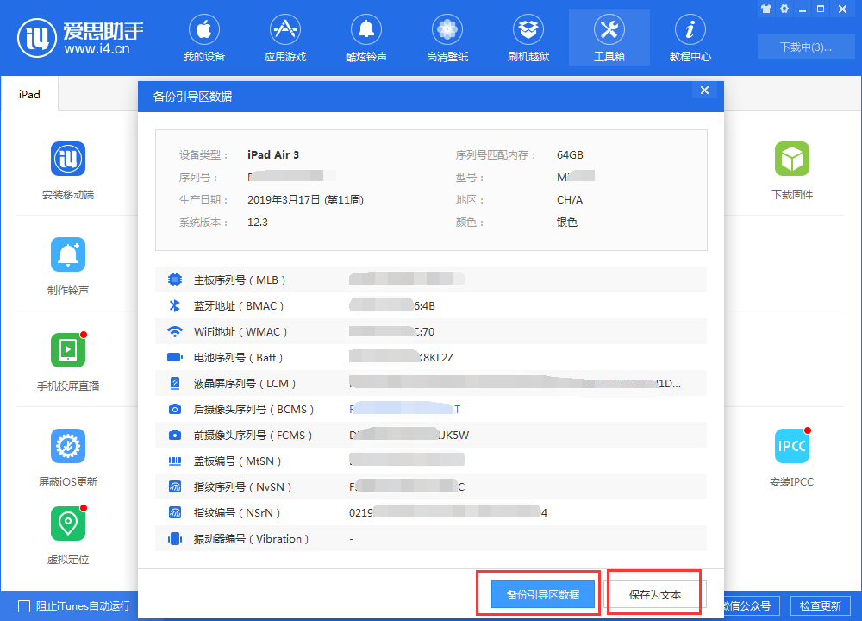Open 安装移动端 tool
The image size is (862, 621).
click(x=68, y=171)
